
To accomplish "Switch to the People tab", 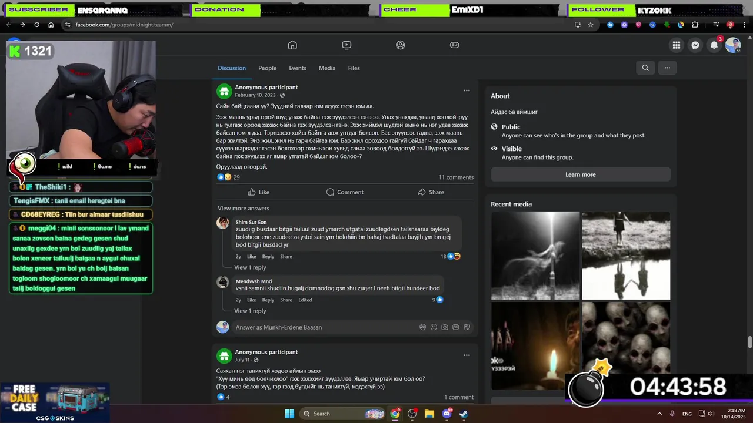I will click(267, 68).
